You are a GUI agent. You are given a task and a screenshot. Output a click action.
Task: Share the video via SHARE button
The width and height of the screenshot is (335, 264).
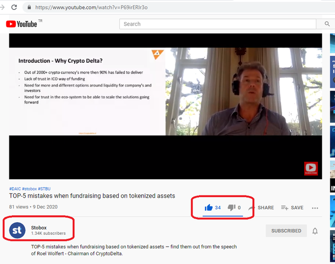(261, 208)
